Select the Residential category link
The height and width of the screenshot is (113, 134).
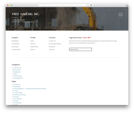tap(17, 72)
